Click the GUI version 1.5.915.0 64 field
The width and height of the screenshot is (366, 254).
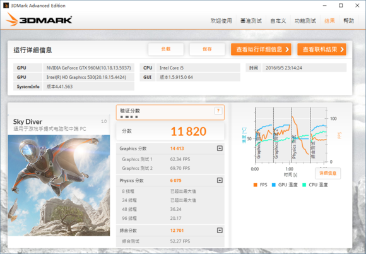click(x=198, y=77)
